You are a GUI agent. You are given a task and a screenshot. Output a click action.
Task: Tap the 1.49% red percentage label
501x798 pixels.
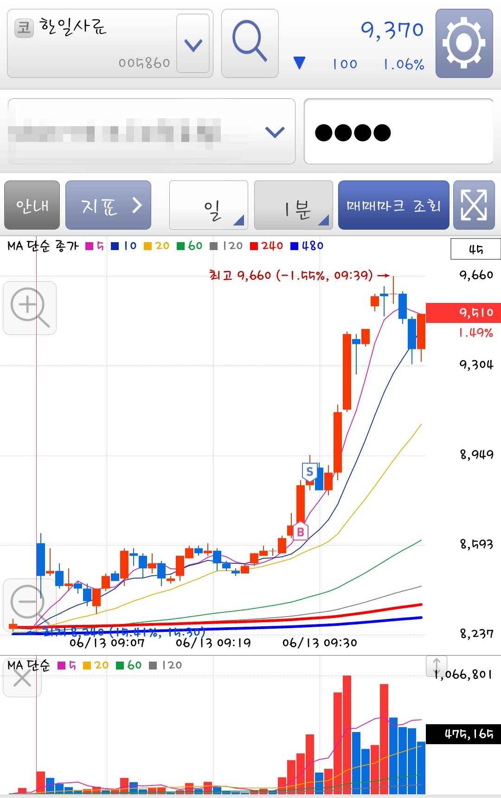[x=476, y=333]
